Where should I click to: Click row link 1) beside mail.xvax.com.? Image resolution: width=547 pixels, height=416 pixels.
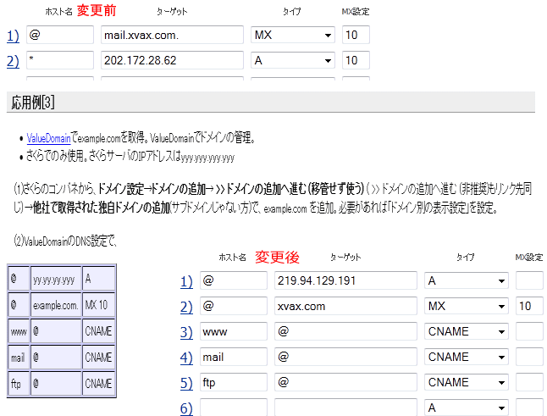pyautogui.click(x=13, y=36)
